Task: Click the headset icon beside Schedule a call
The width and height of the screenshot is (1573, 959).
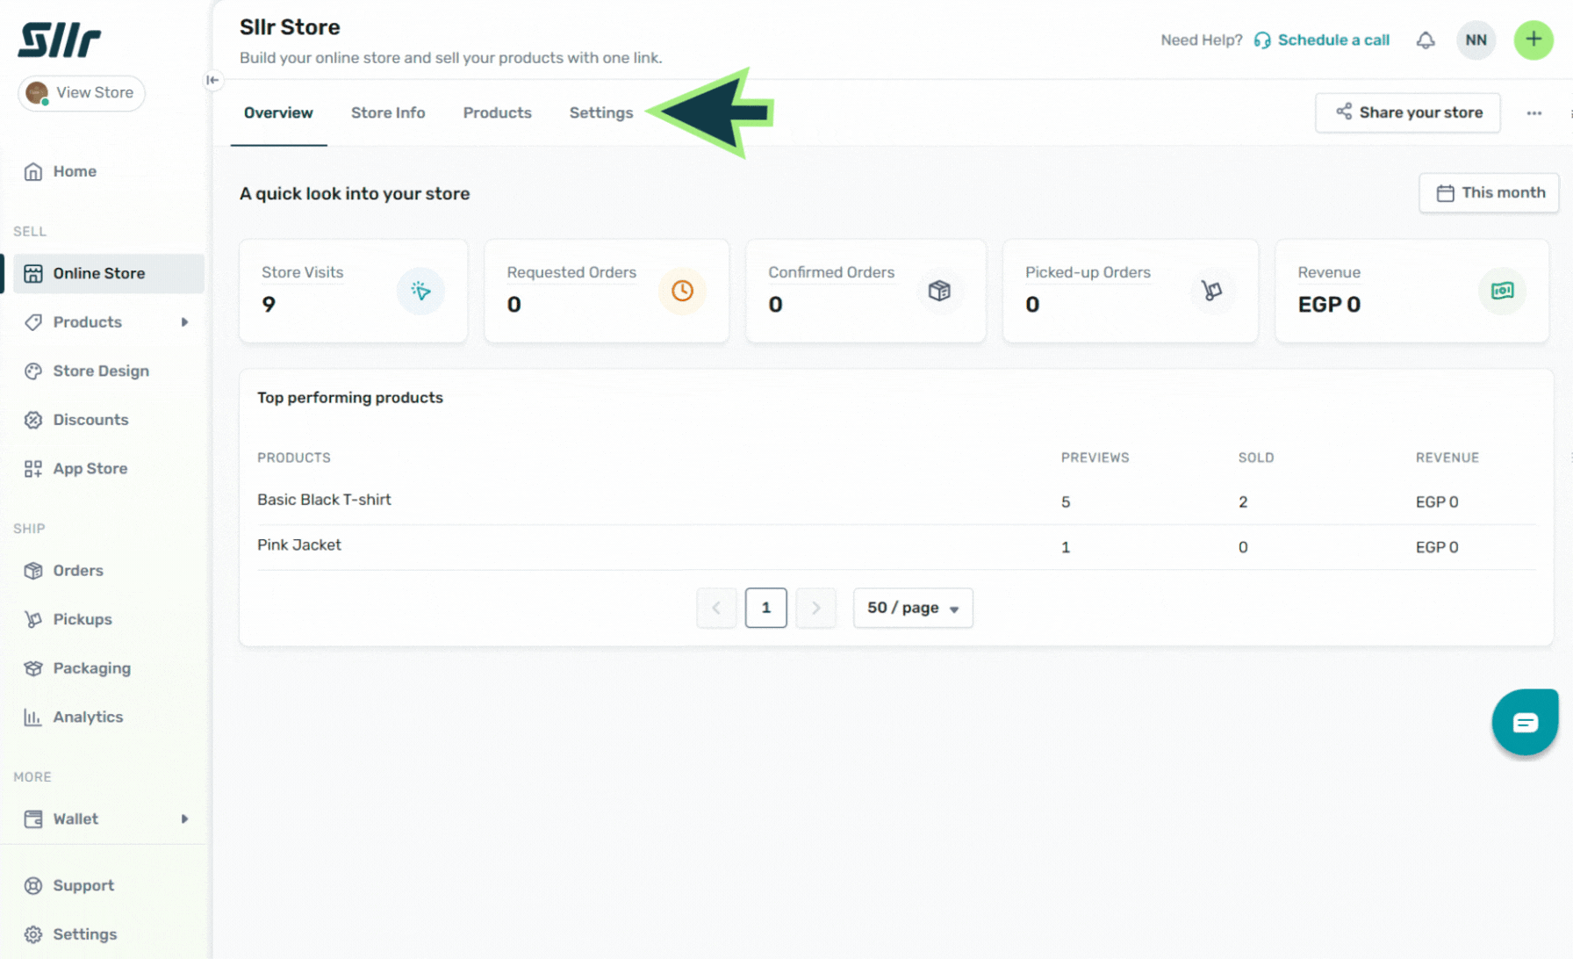Action: coord(1262,40)
